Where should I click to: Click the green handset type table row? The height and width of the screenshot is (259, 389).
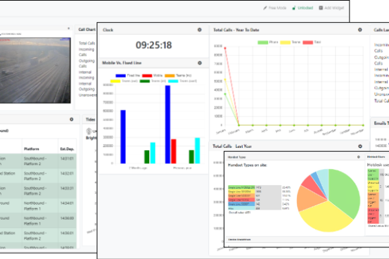pyautogui.click(x=259, y=187)
